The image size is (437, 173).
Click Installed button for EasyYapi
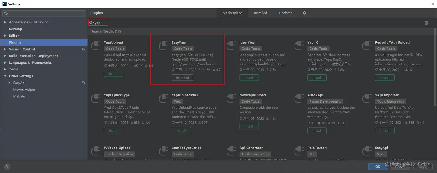click(x=182, y=78)
